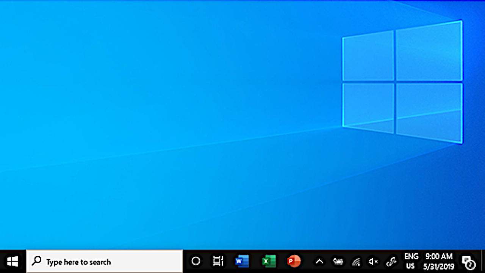
Task: Click the battery/power tray icon
Action: pos(338,261)
